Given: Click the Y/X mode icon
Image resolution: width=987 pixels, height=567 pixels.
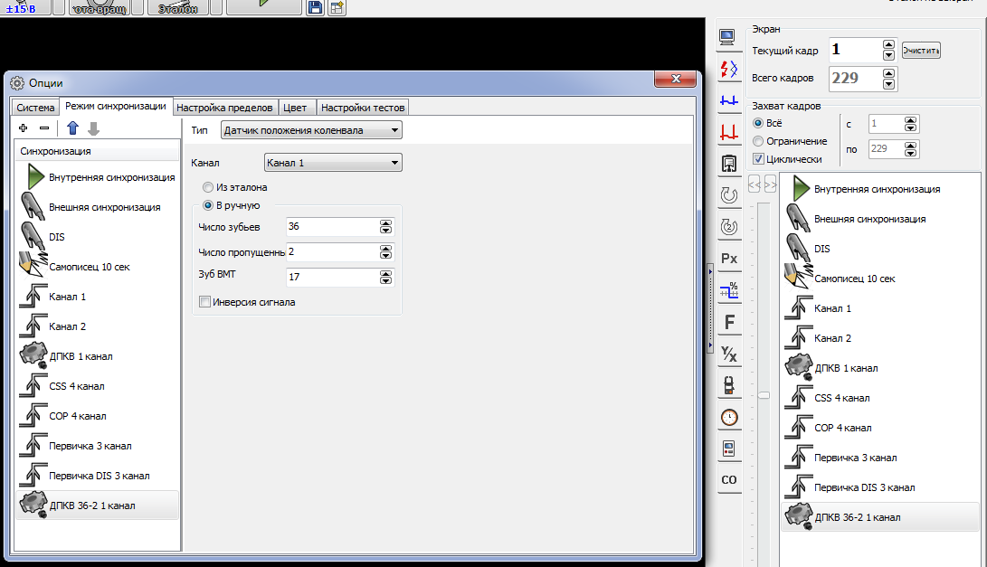Looking at the screenshot, I should tap(729, 354).
